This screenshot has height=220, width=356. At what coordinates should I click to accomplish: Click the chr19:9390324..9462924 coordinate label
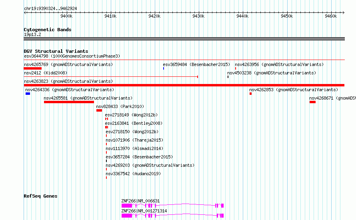pyautogui.click(x=50, y=8)
